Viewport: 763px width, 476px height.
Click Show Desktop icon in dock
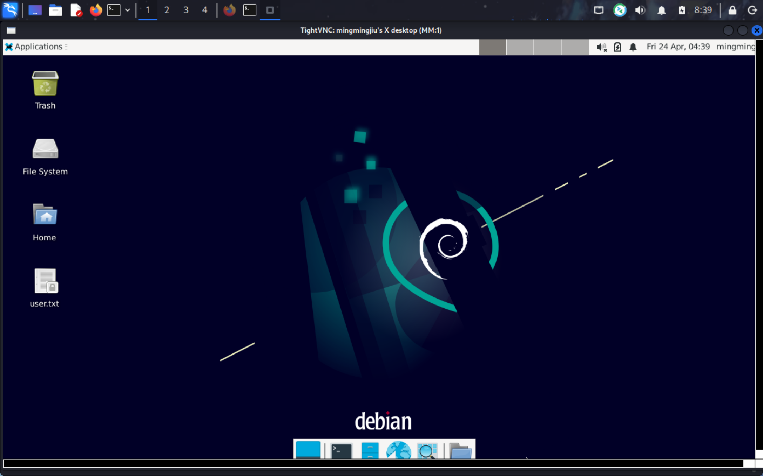308,450
